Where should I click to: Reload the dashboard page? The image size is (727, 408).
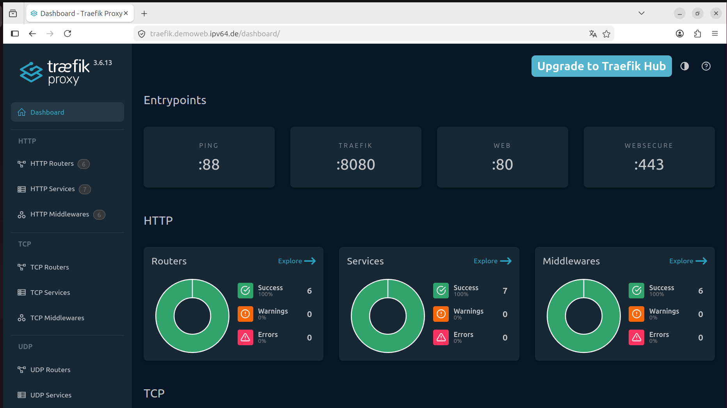(x=68, y=34)
